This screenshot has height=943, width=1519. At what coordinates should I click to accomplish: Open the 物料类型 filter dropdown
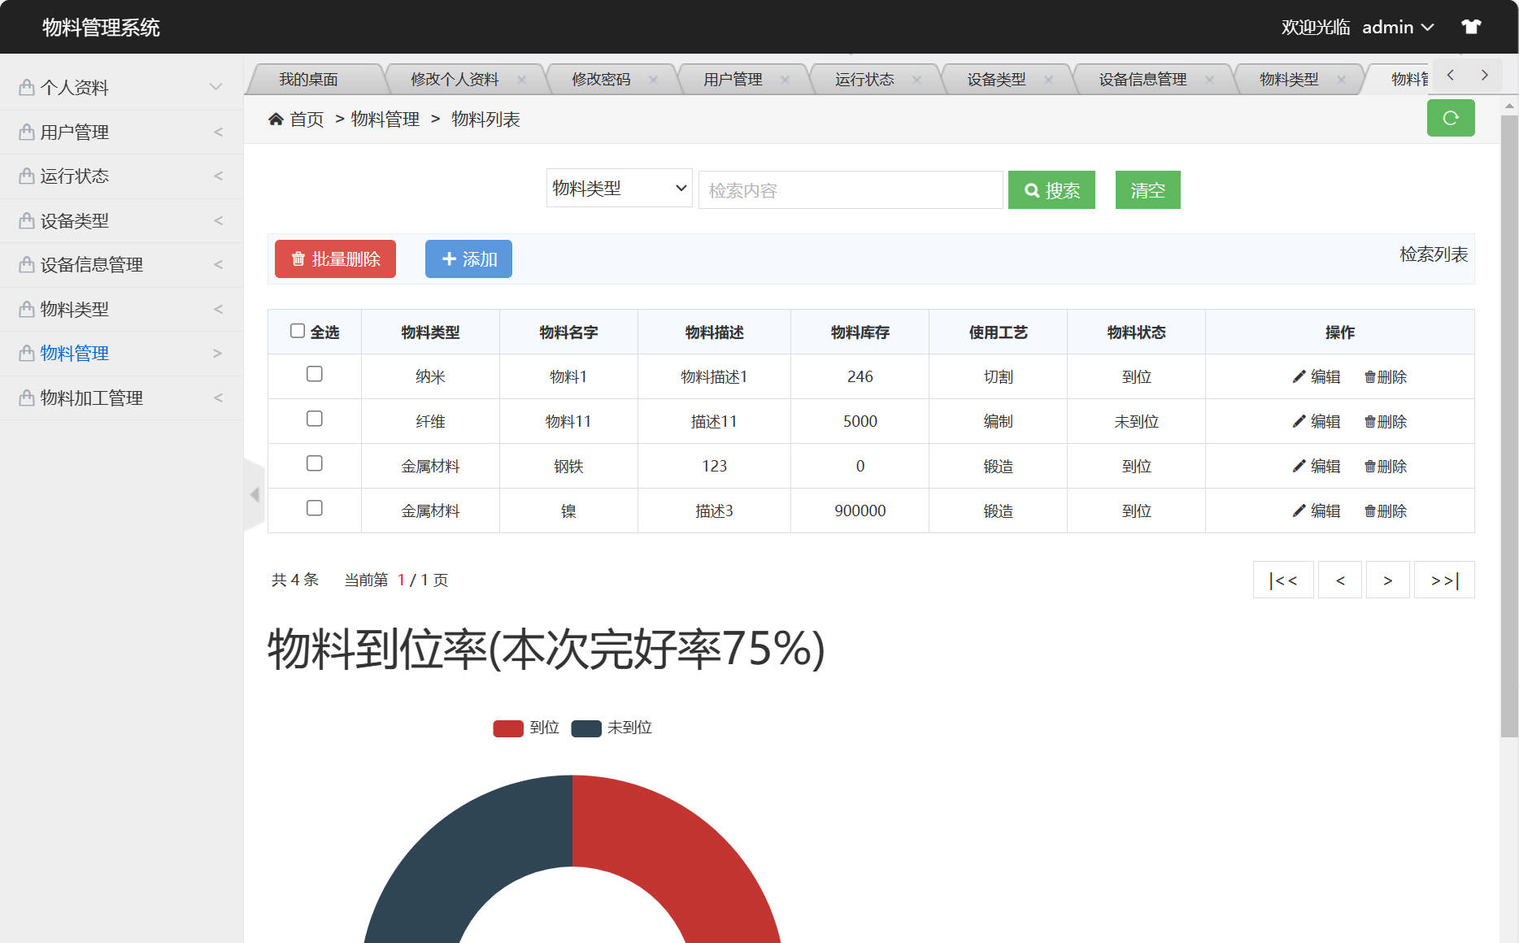pyautogui.click(x=619, y=188)
